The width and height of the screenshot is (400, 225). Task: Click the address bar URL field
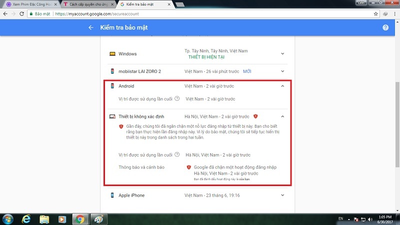point(200,13)
